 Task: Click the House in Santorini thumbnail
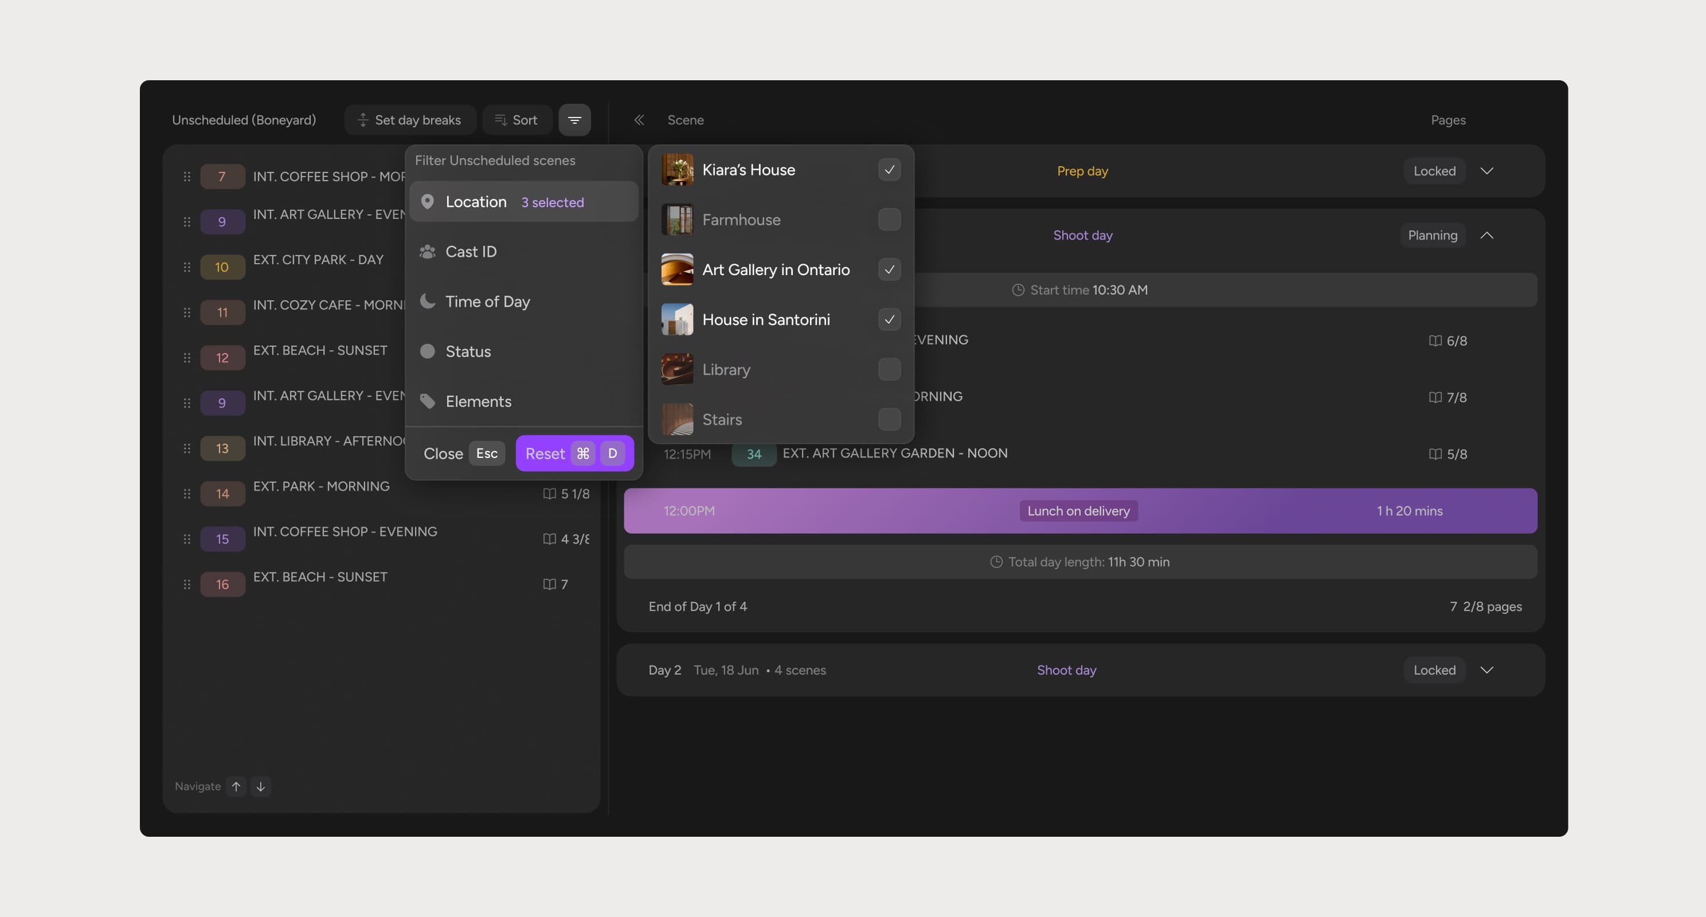click(x=677, y=320)
